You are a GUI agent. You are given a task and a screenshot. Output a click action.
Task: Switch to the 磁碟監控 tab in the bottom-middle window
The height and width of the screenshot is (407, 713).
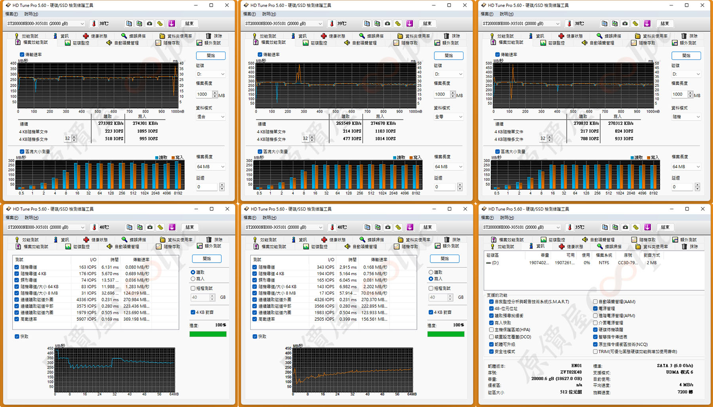[315, 246]
